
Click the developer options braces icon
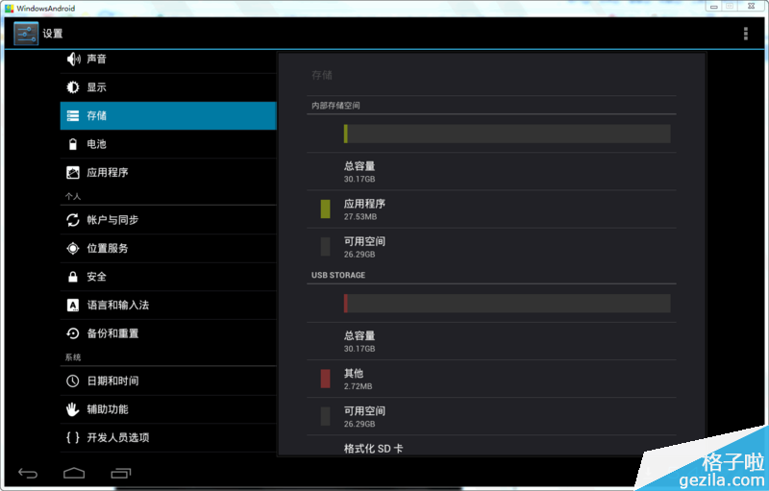(73, 437)
